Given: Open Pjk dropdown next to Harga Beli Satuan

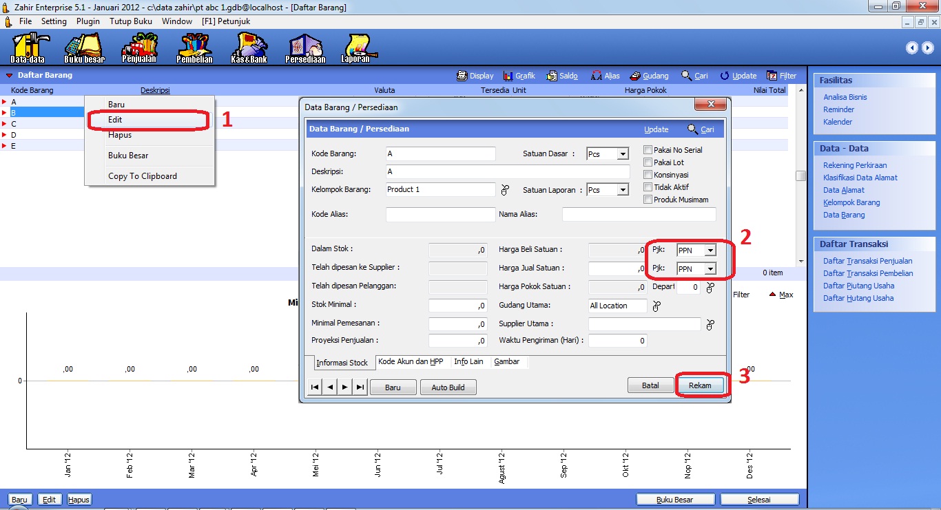Looking at the screenshot, I should (x=710, y=251).
